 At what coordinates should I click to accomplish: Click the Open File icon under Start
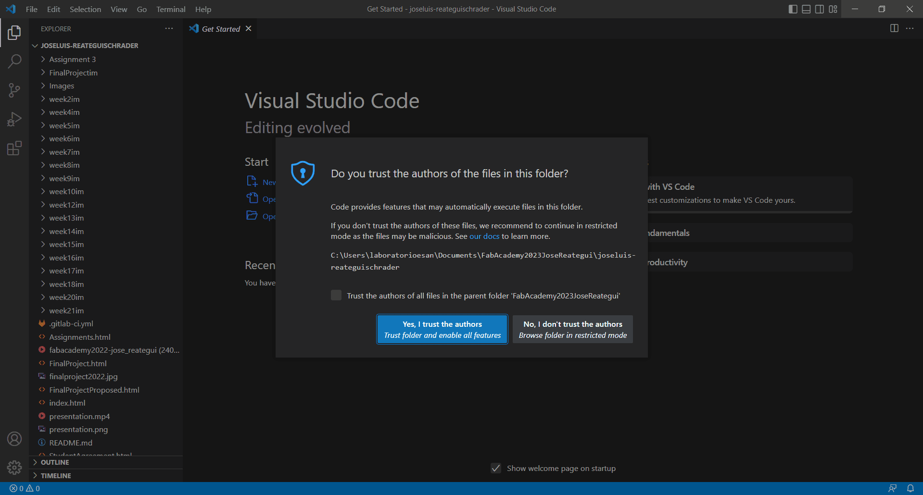252,198
